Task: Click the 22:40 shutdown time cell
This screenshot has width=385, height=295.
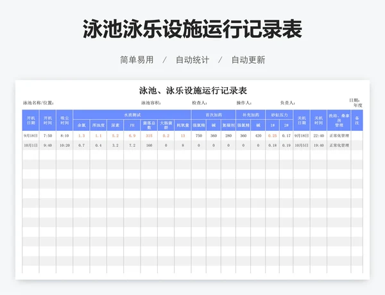Action: pos(319,135)
